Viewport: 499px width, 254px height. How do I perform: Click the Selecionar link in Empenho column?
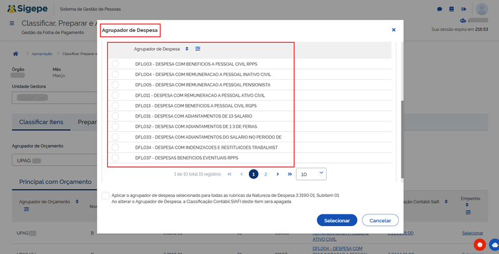(x=472, y=233)
